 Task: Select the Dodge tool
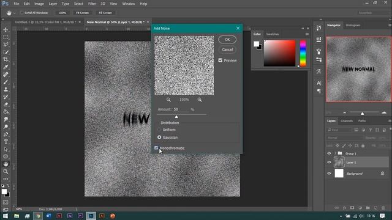click(x=6, y=127)
